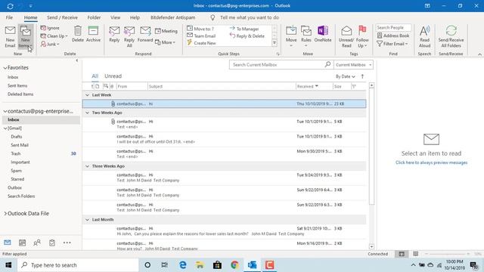Open the Junk dropdown
The width and height of the screenshot is (484, 272).
50,44
